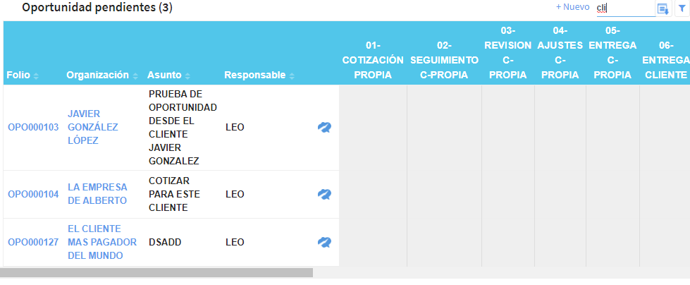Open the filter funnel icon
The image size is (690, 285).
coord(681,8)
